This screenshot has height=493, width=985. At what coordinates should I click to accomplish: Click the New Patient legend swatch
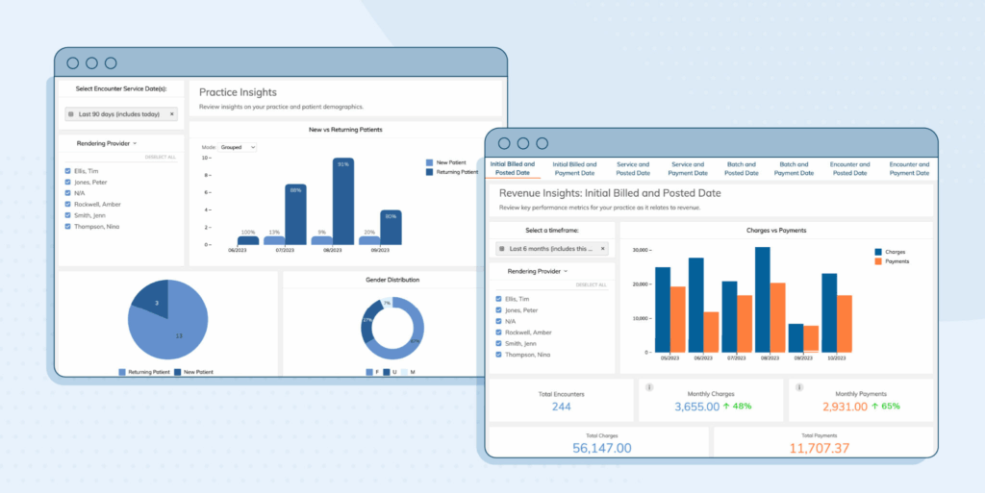[x=429, y=162]
